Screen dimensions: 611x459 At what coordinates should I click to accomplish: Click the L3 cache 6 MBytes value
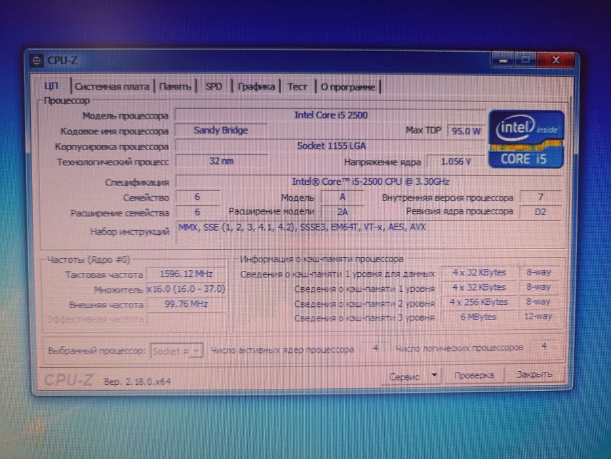coord(479,317)
